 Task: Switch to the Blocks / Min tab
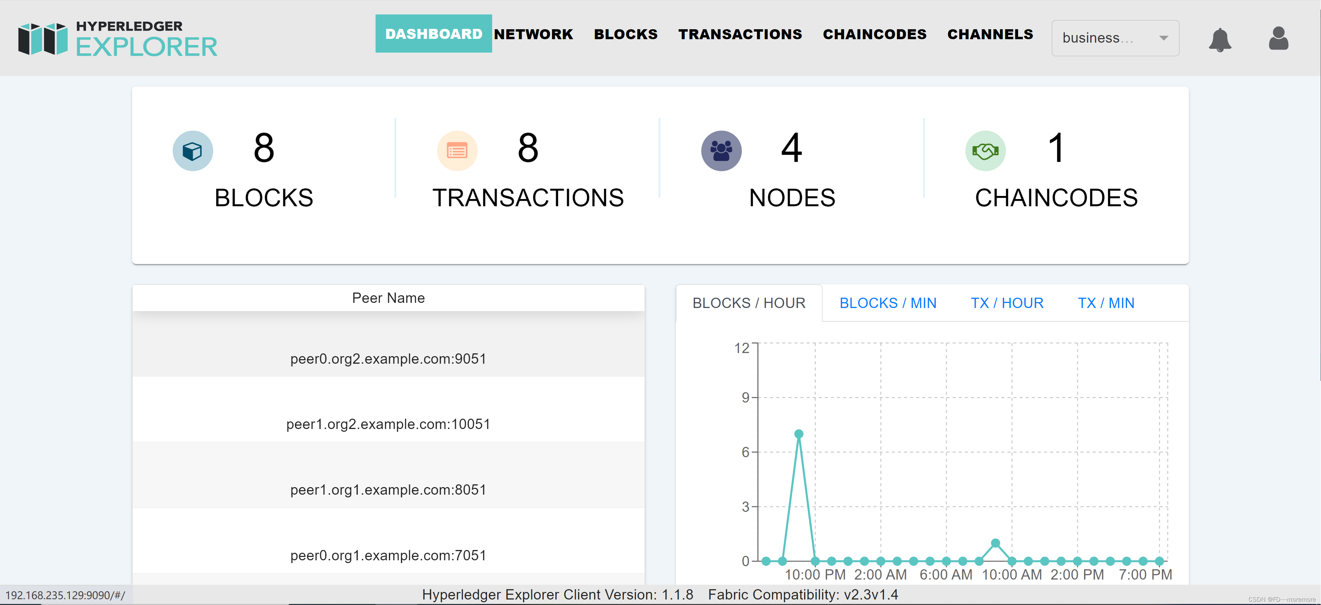(x=887, y=303)
